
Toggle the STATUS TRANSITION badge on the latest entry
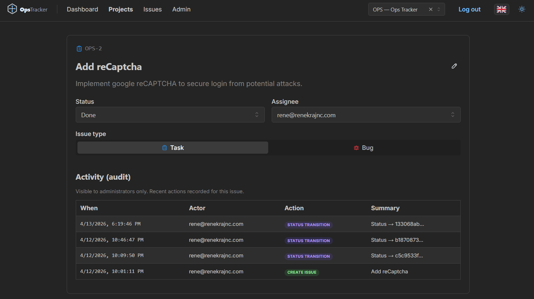(309, 224)
